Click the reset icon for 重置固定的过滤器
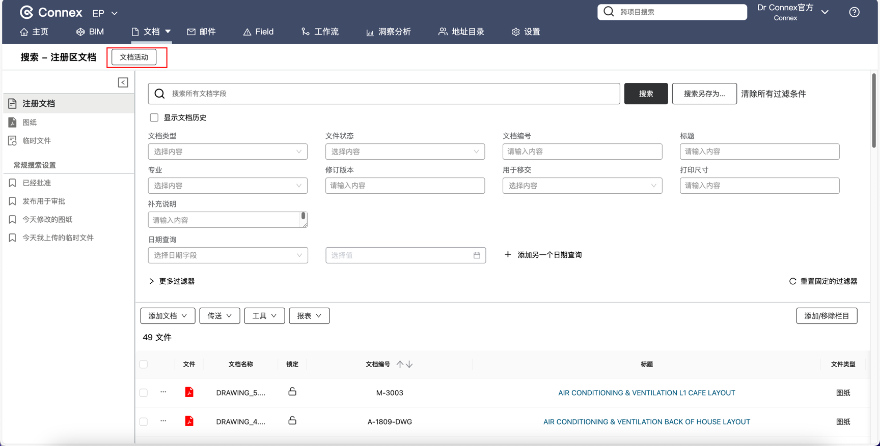The image size is (880, 446). coord(792,281)
